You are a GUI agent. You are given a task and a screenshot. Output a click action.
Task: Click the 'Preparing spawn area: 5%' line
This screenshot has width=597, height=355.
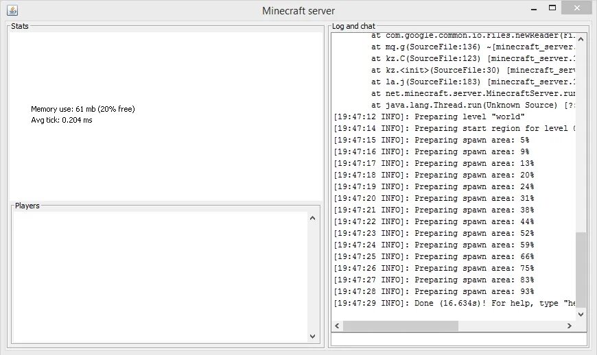(x=432, y=140)
